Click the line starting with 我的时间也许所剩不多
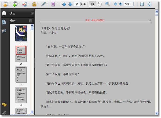161x118 pixels. coord(88,83)
